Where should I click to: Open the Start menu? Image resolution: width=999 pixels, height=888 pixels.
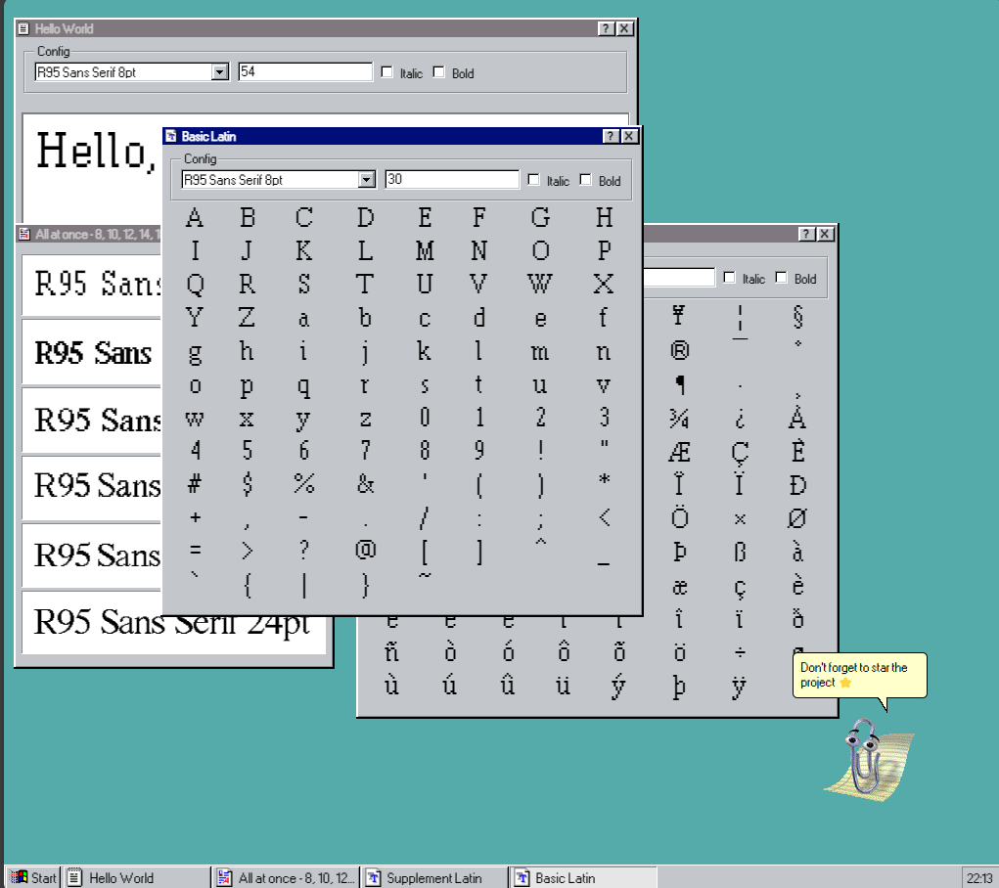pos(33,877)
